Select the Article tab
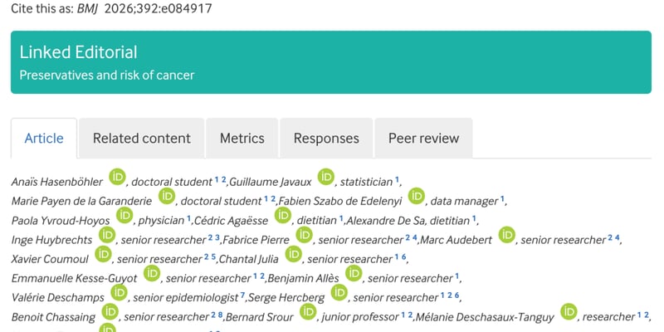 (44, 139)
